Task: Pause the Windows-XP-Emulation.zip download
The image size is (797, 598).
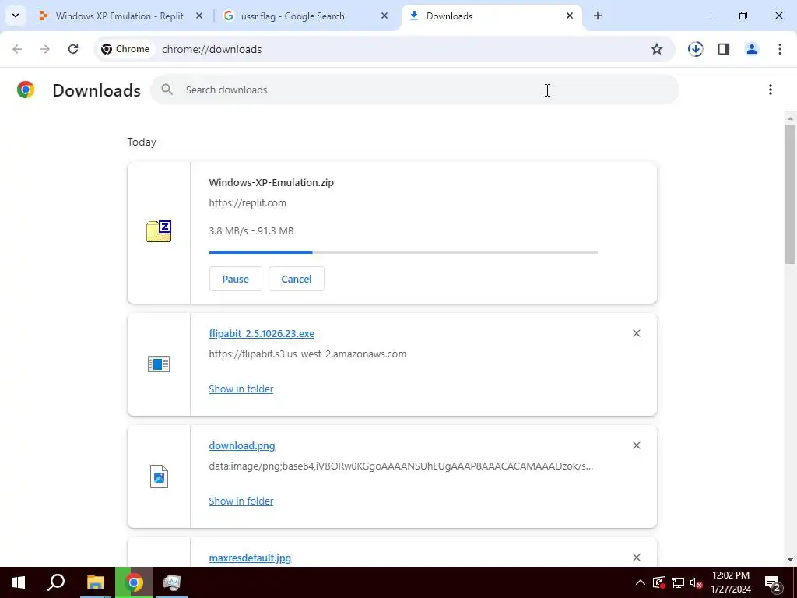Action: (x=235, y=279)
